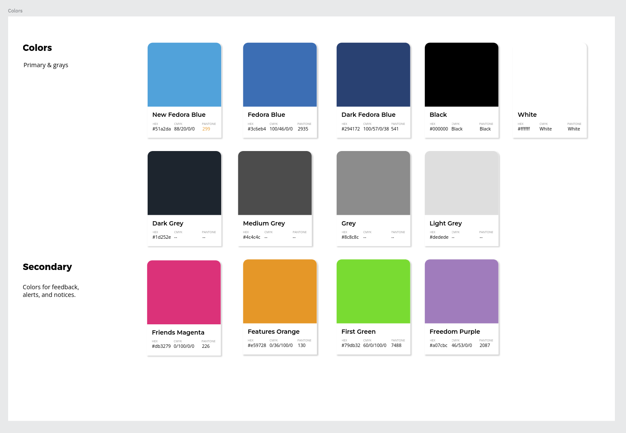Click Pantone value 2087
The image size is (626, 433).
(x=485, y=345)
